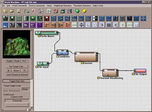Select the purple dial device icon
Image resolution: width=152 pixels, height=112 pixels.
(40, 25)
